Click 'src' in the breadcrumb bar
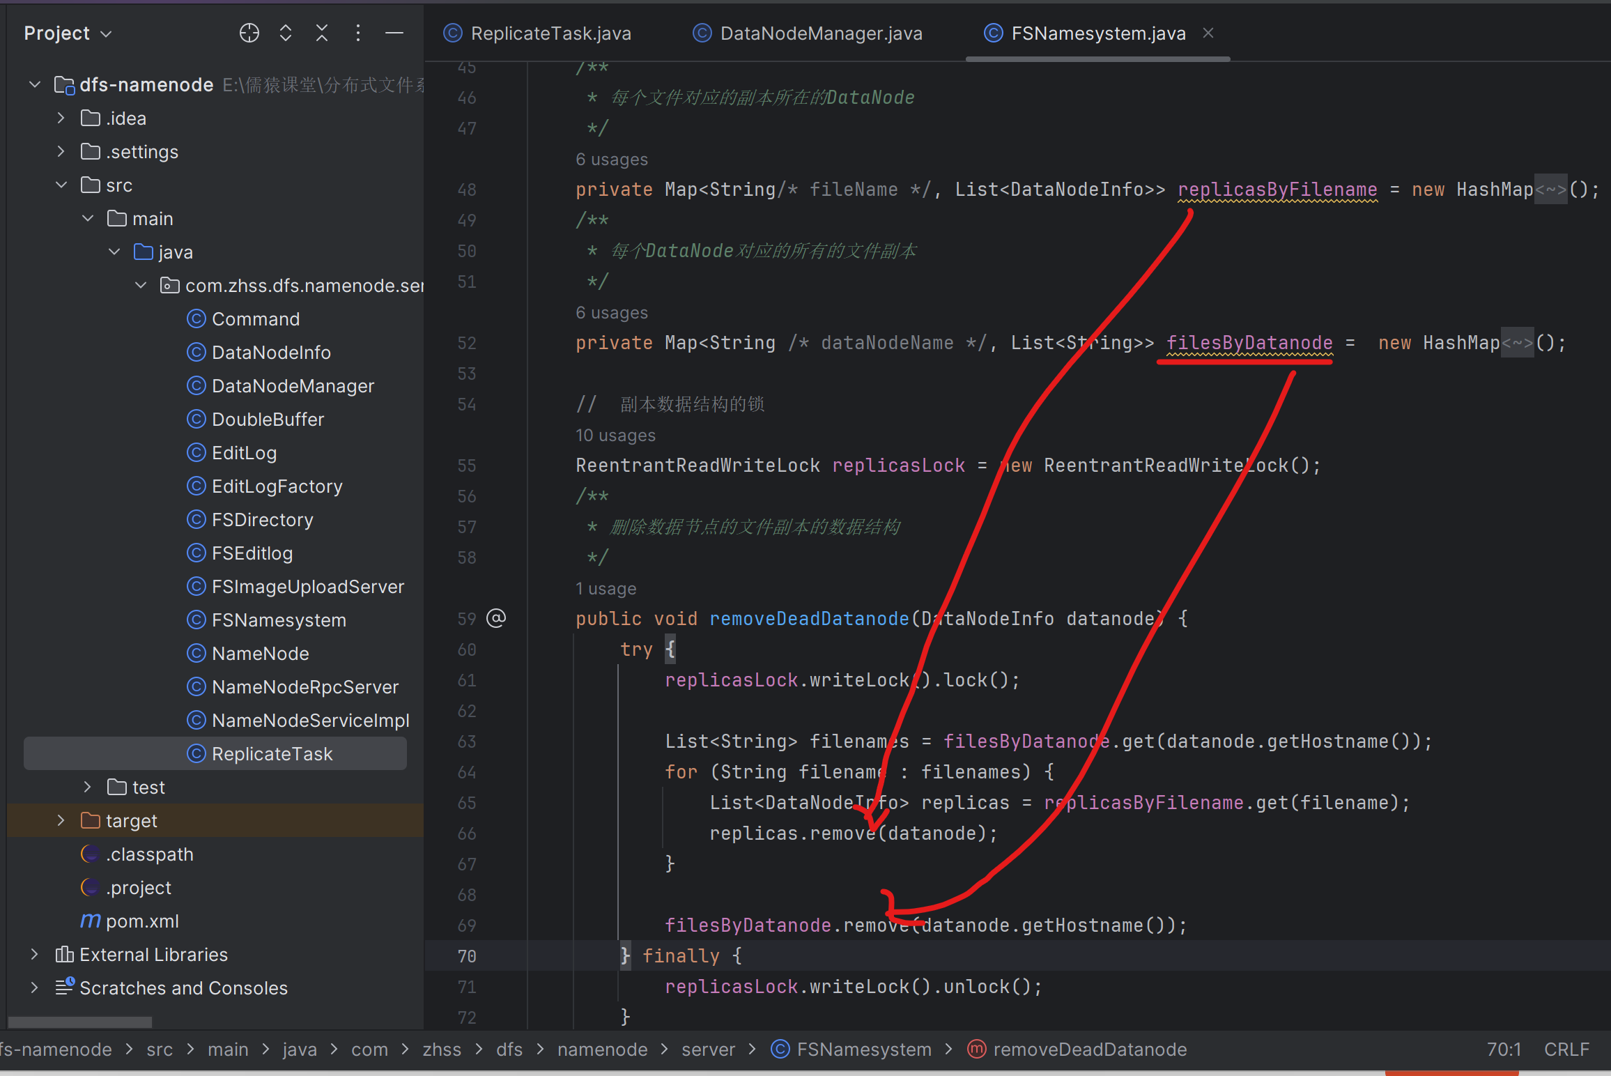 click(x=160, y=1050)
